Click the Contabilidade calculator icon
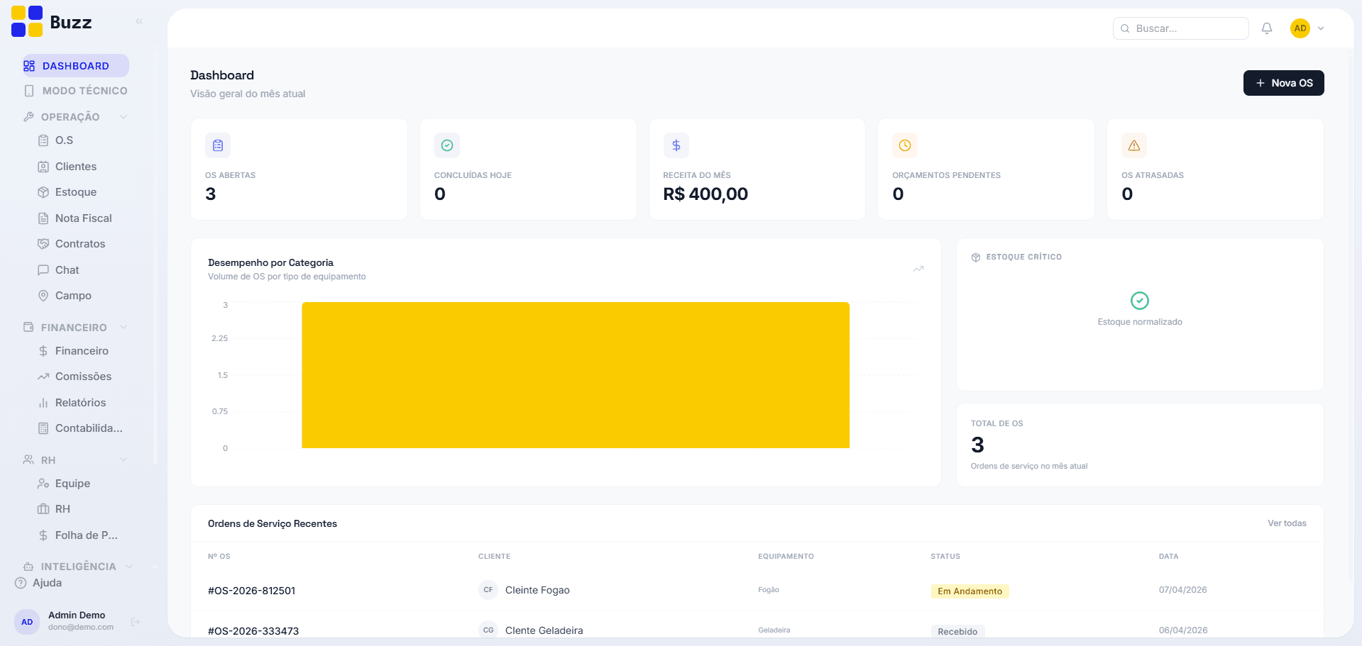 (43, 428)
